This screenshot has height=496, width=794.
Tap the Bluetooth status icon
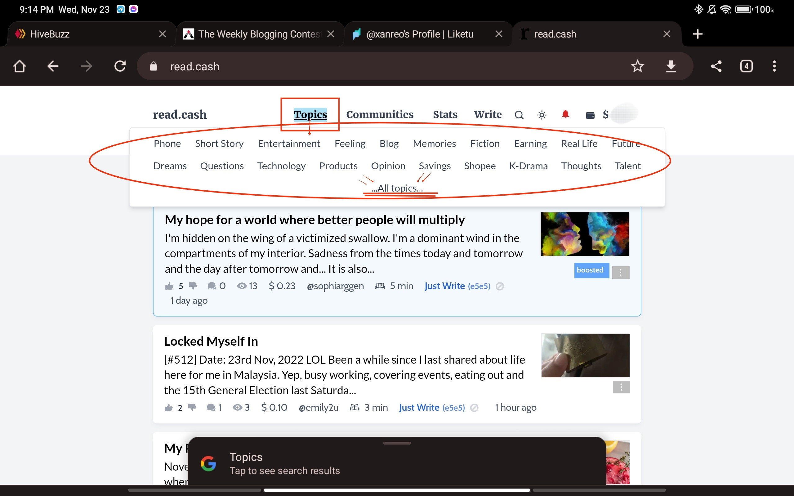698,9
